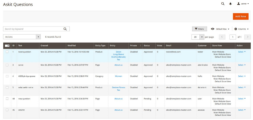Click the current page number field
The height and width of the screenshot is (120, 253).
click(233, 37)
